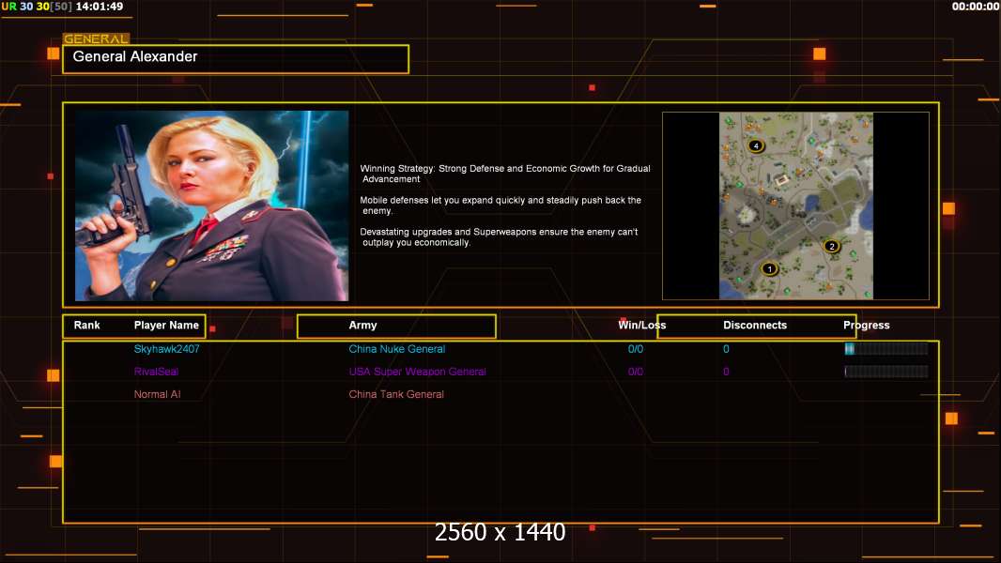Image resolution: width=1001 pixels, height=563 pixels.
Task: Select player RivalSeal
Action: click(x=156, y=372)
